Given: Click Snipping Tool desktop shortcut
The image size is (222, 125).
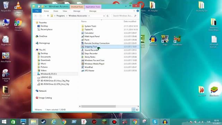Looking at the screenshot, I should [x=6, y=75].
